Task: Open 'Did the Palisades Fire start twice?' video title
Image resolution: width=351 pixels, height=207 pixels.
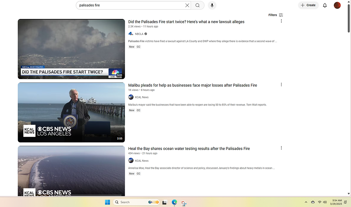Action: 186,22
